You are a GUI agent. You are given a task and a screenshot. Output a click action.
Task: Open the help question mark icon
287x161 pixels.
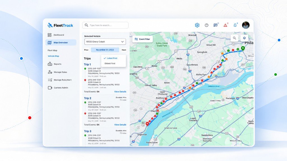click(207, 25)
